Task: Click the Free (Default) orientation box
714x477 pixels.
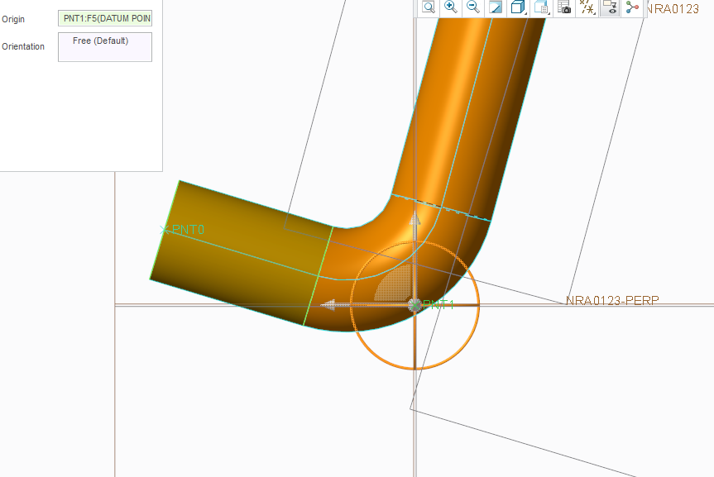Action: (x=105, y=46)
